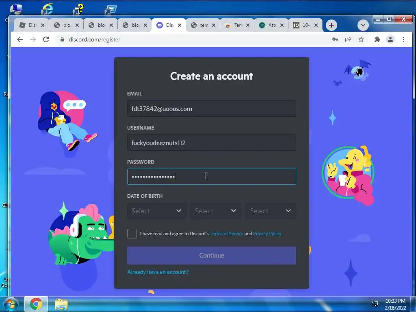The height and width of the screenshot is (312, 416).
Task: Open the Chrome profile avatar
Action: point(390,39)
